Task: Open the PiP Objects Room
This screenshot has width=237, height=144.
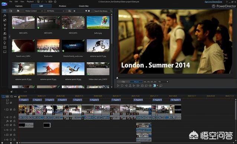Action: 5,20
